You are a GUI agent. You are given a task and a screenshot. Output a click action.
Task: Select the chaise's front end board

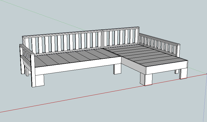[x=167, y=67]
